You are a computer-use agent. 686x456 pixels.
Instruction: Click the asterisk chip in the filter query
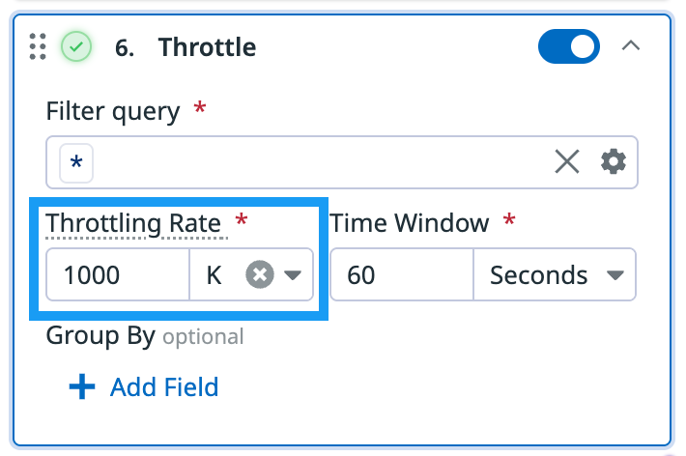(x=76, y=163)
